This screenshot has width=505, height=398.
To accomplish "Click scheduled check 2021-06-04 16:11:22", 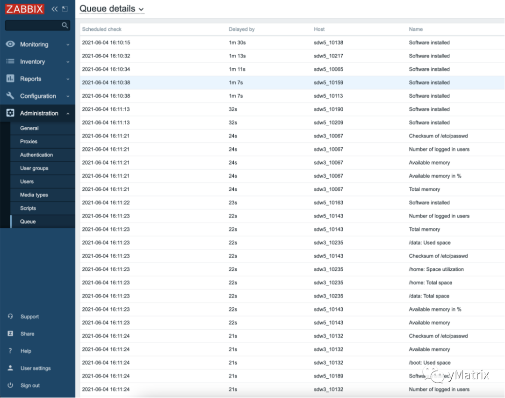I will tap(106, 203).
